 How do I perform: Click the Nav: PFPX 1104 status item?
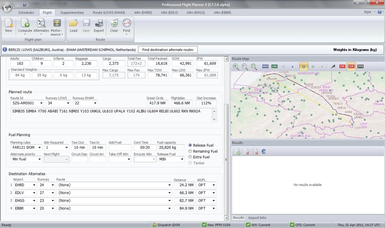pyautogui.click(x=216, y=225)
